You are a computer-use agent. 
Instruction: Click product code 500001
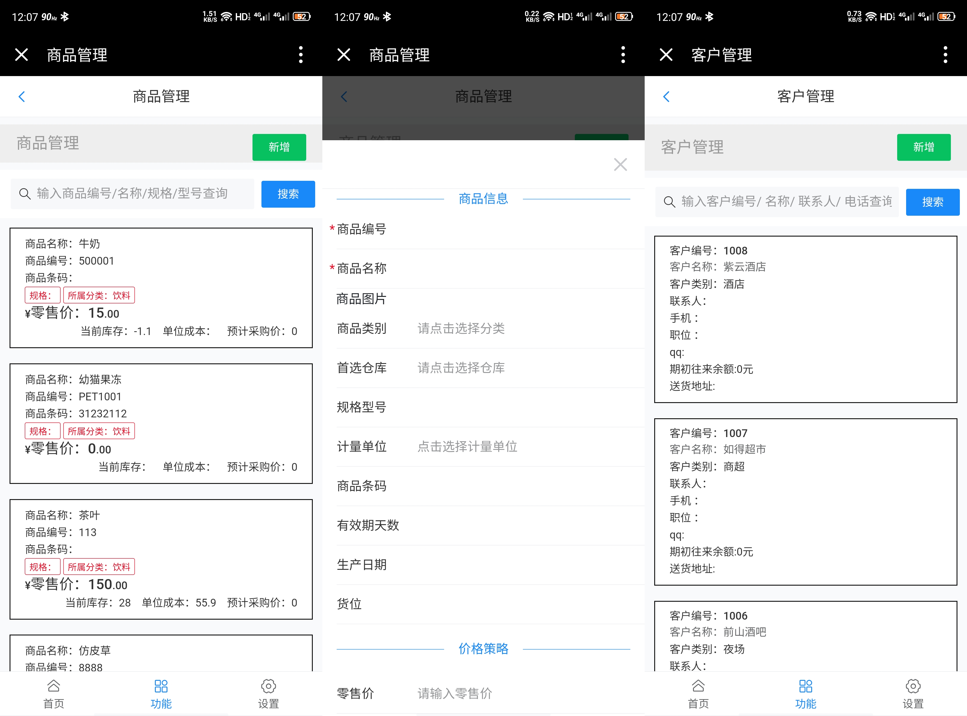click(96, 261)
